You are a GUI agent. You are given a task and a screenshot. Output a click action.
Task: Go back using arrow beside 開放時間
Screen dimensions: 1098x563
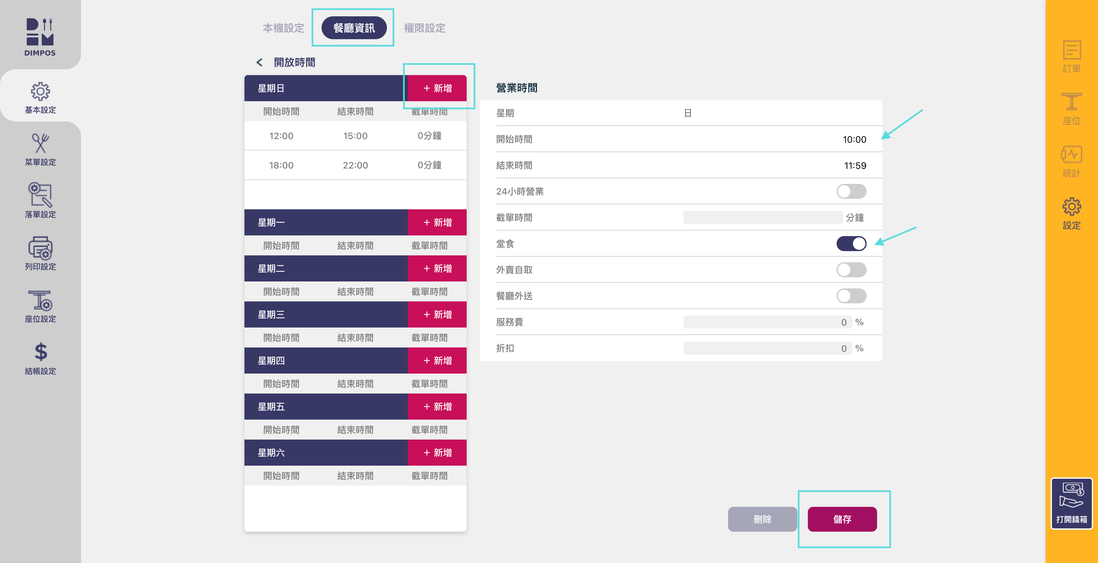(x=259, y=63)
